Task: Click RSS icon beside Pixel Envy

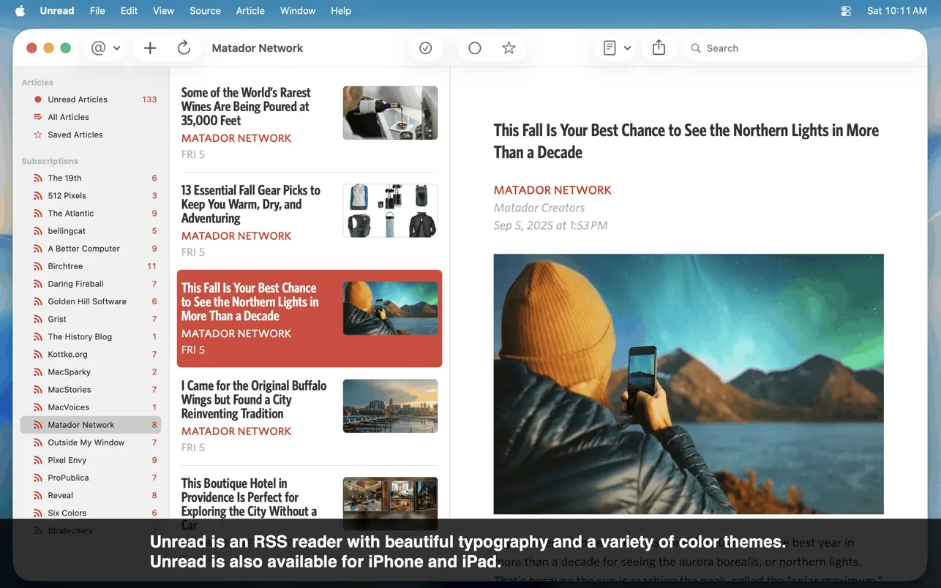Action: (38, 460)
